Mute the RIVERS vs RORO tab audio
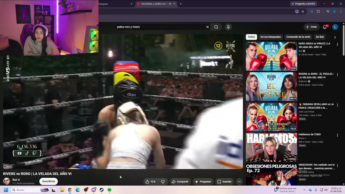The width and height of the screenshot is (345, 194). (x=170, y=4)
